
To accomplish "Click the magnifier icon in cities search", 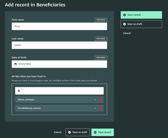I will (19, 91).
